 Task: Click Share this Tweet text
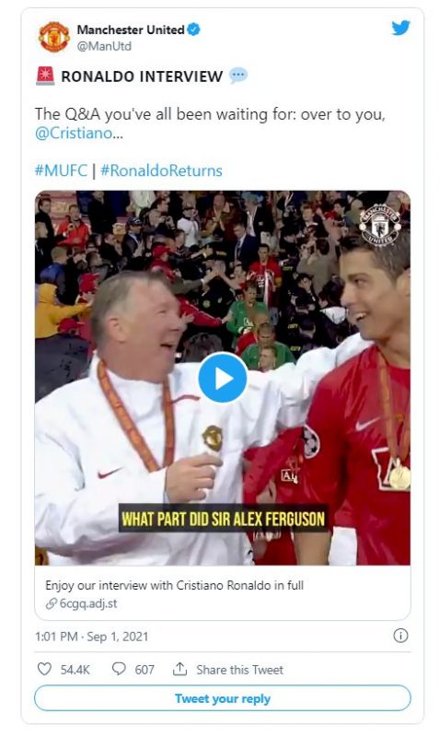point(240,670)
